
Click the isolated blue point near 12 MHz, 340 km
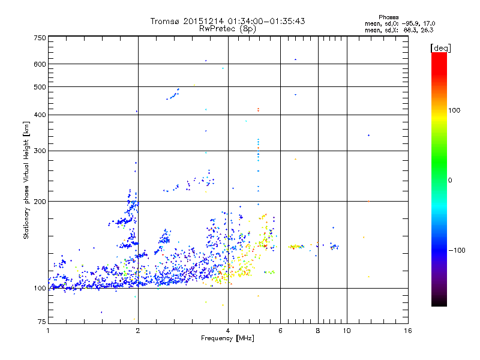pos(368,136)
